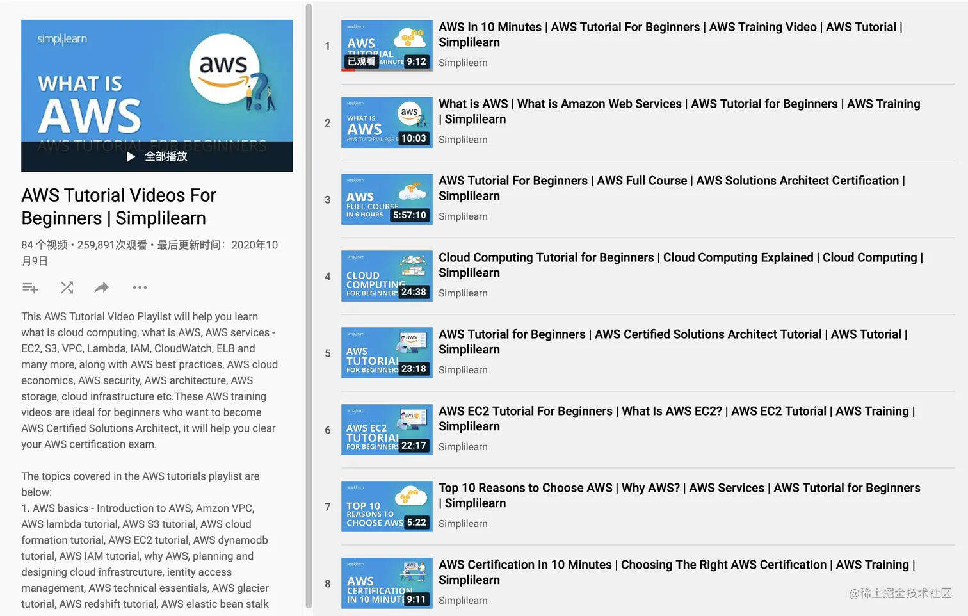
Task: Shuffle the playlist using shuffle icon
Action: (67, 288)
